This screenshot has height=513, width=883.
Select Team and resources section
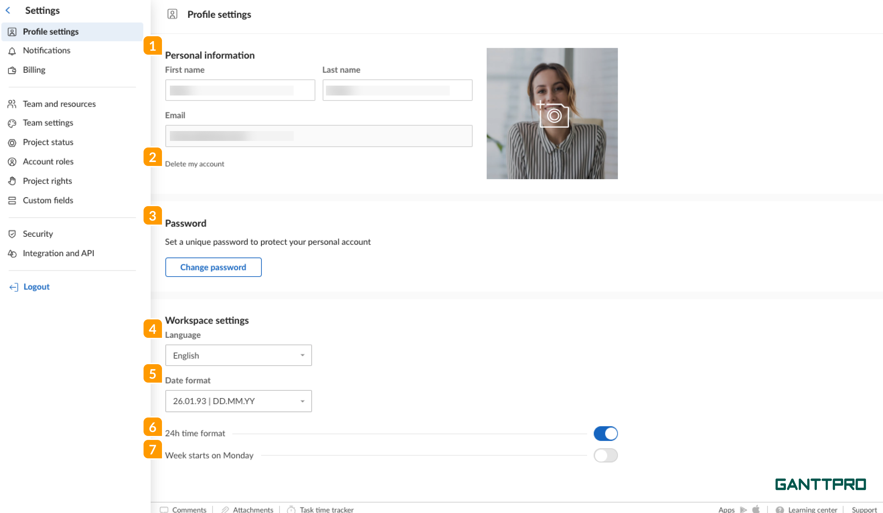click(x=60, y=104)
